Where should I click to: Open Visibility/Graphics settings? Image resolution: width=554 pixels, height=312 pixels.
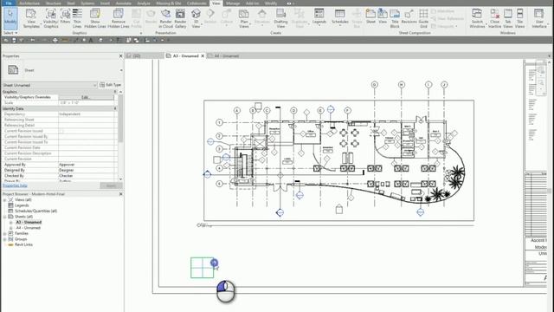(51, 18)
